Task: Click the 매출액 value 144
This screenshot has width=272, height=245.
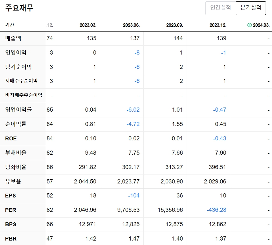Action: click(178, 38)
